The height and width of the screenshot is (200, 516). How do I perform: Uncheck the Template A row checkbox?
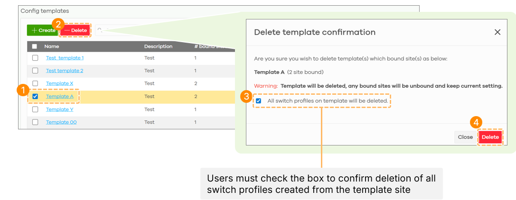(x=35, y=96)
